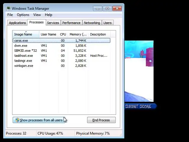Click the SUBMIT SCORE button in game

coord(140,106)
